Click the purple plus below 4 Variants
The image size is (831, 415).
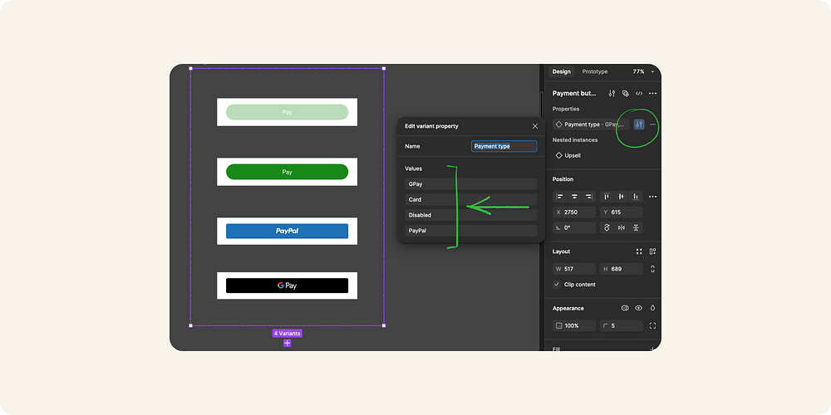[288, 343]
